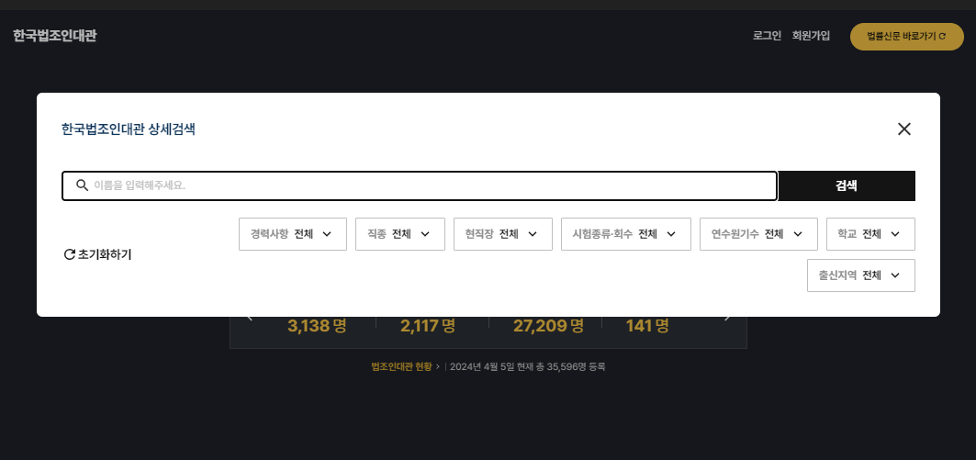
Task: Open the 시험종류·회수 전체 dropdown
Action: click(x=625, y=234)
